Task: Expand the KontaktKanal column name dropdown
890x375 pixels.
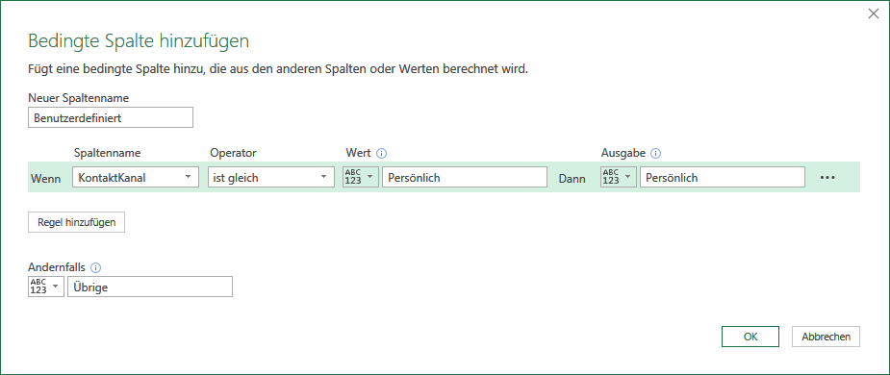Action: [136, 177]
